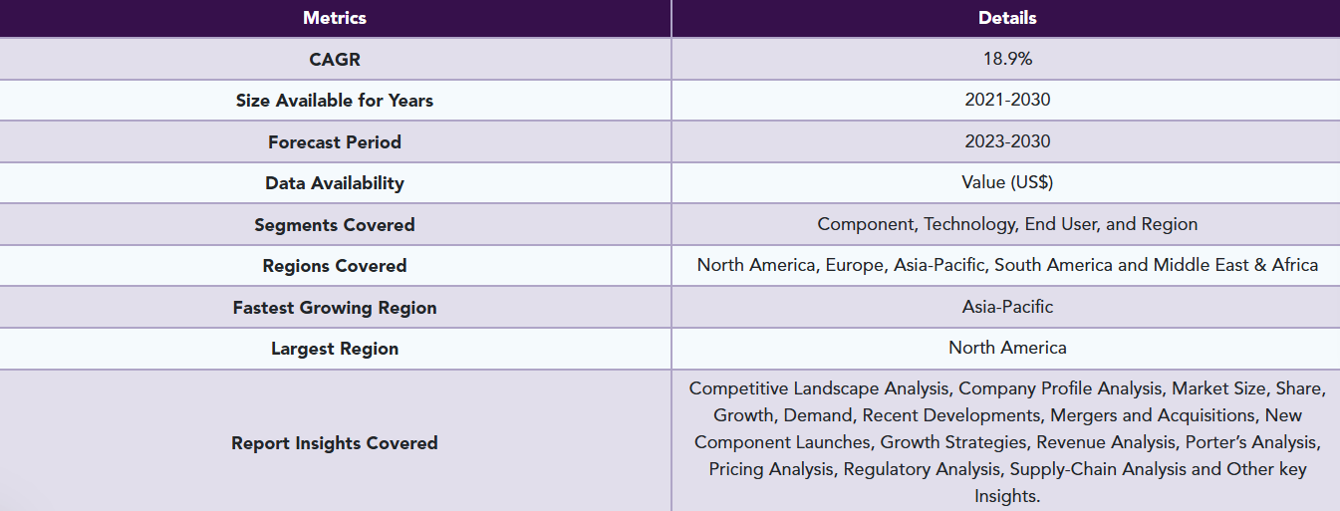Select the Data Availability label
1340x511 pixels.
335,183
